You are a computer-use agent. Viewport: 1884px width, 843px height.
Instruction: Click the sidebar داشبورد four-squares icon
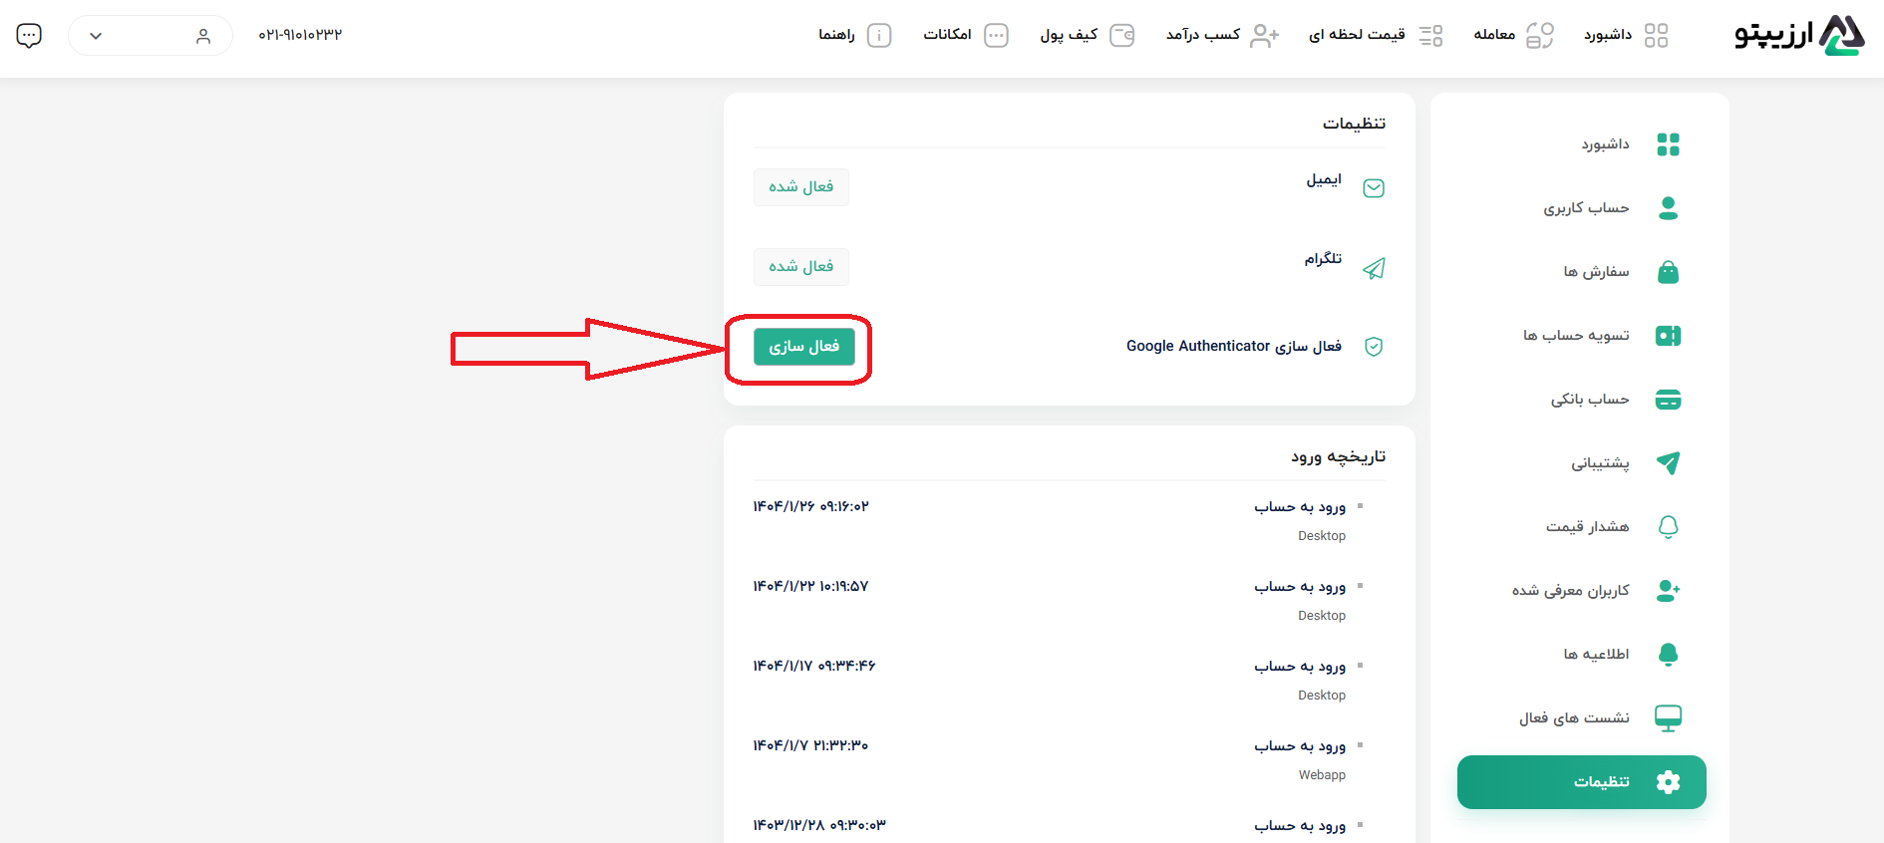tap(1668, 144)
